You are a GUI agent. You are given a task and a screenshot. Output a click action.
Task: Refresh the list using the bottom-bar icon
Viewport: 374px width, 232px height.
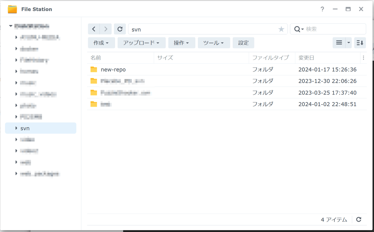pos(359,220)
